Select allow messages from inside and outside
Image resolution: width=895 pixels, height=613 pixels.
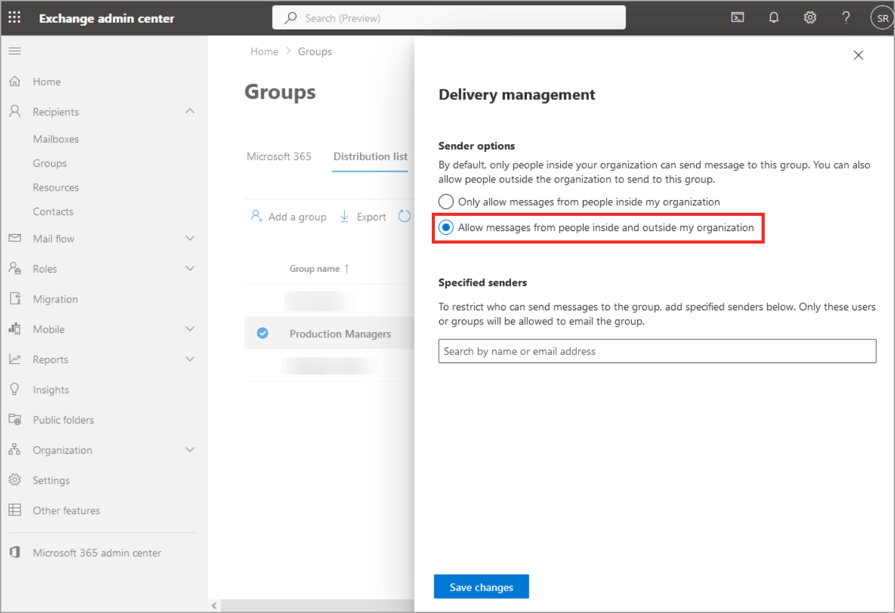(x=446, y=227)
